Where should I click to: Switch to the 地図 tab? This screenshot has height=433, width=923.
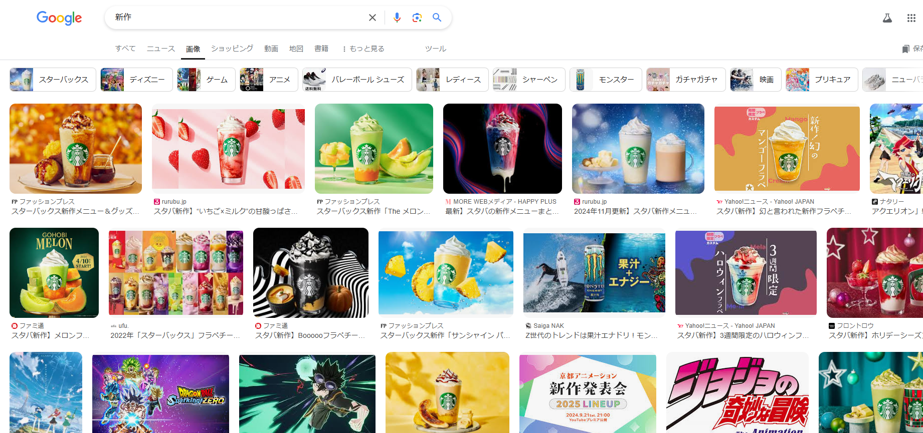point(296,49)
